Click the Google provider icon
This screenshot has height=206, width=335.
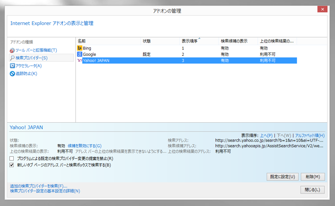[x=79, y=54]
